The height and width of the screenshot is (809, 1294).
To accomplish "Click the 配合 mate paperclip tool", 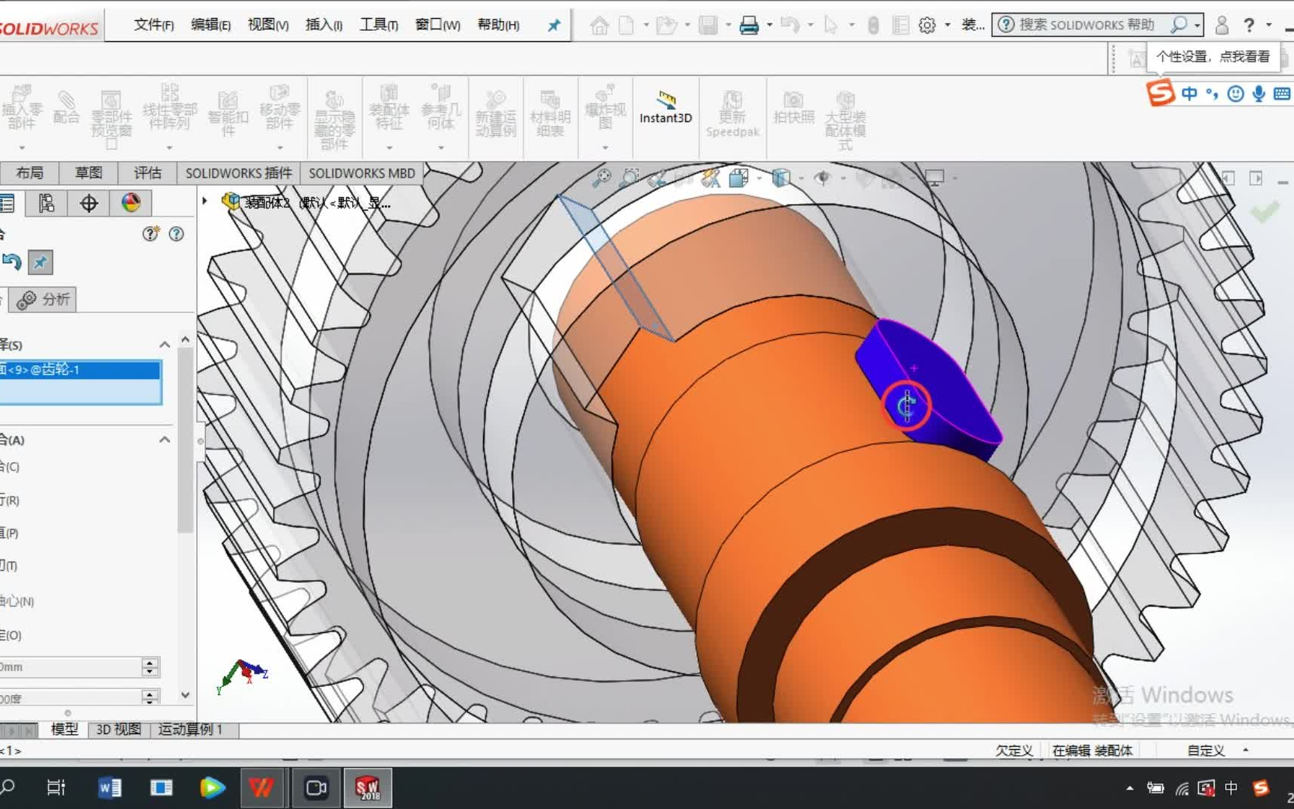I will tap(66, 107).
